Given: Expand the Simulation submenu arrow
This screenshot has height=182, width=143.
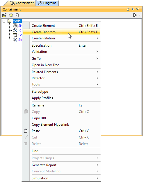Looking at the screenshot, I should point(97,178).
